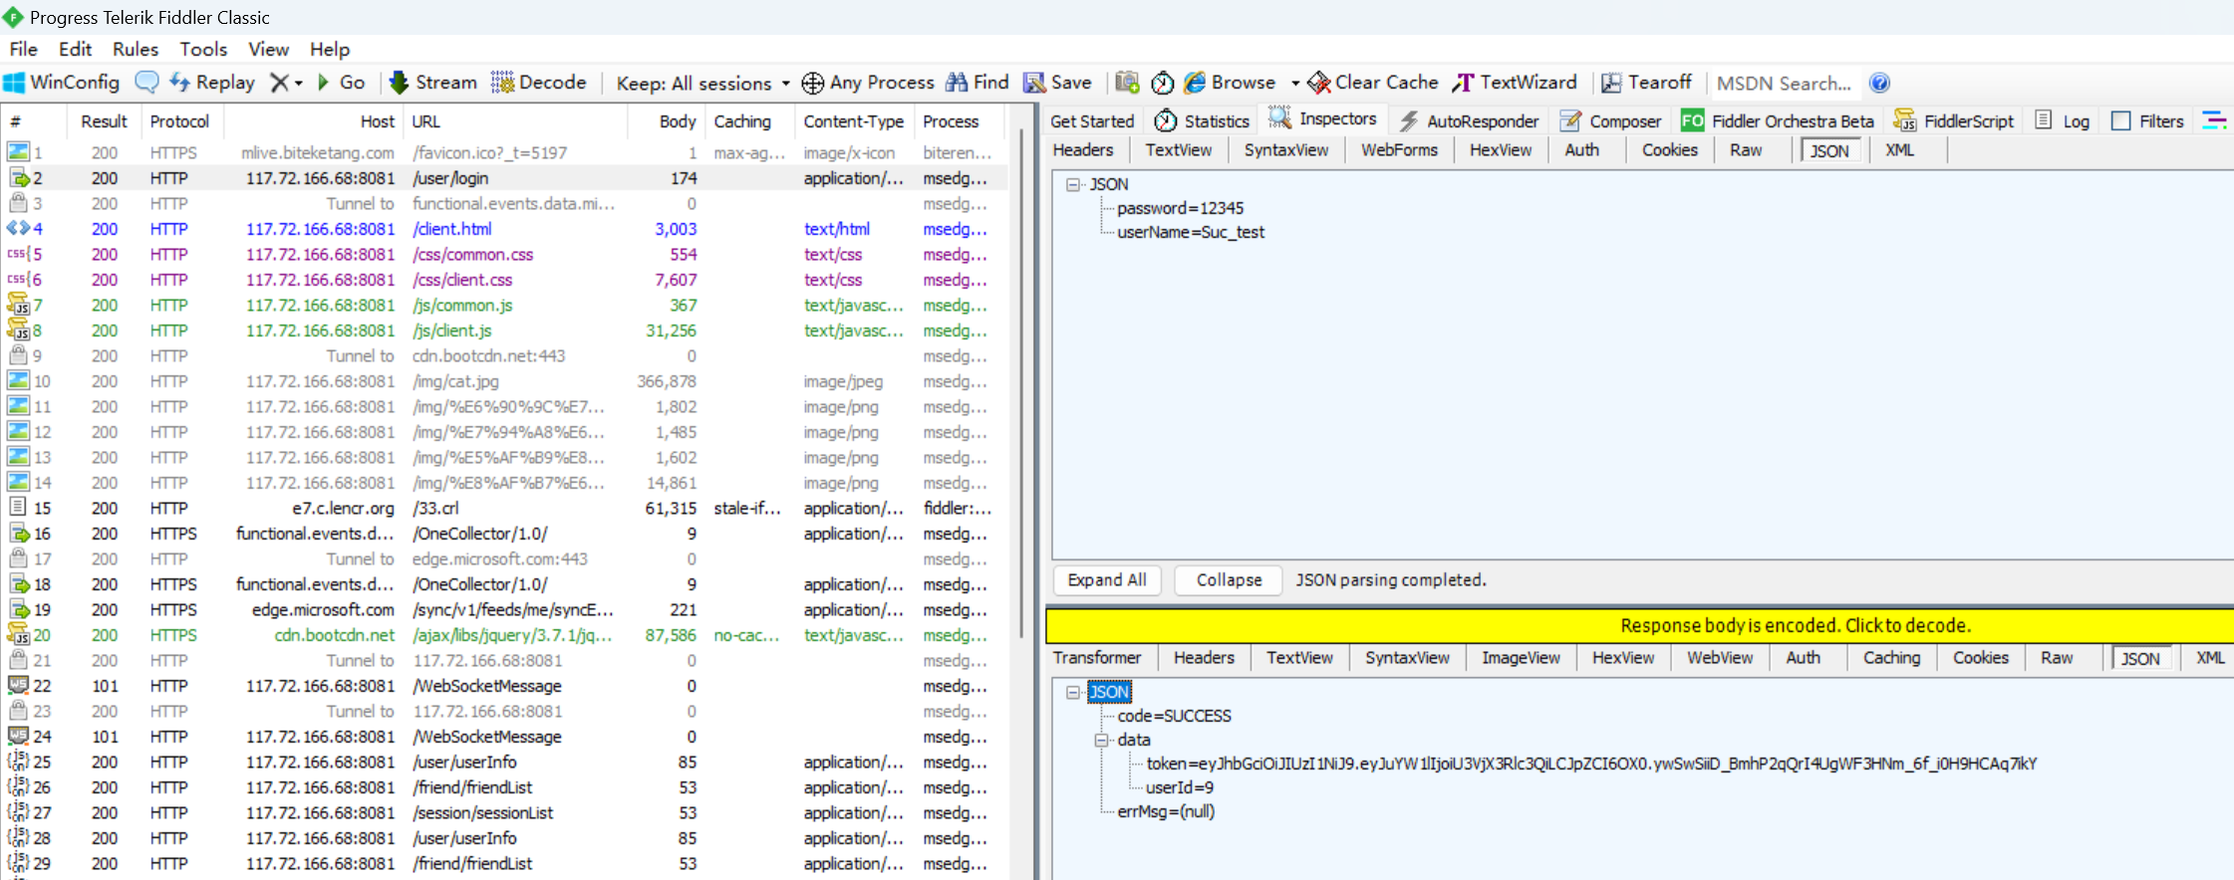Click the Find binoculars button
The width and height of the screenshot is (2234, 880).
pos(977,83)
